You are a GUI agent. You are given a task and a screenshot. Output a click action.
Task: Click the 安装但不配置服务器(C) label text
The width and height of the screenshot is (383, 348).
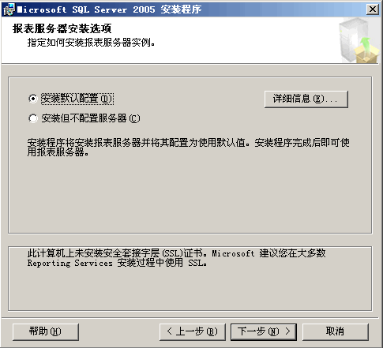pos(91,118)
